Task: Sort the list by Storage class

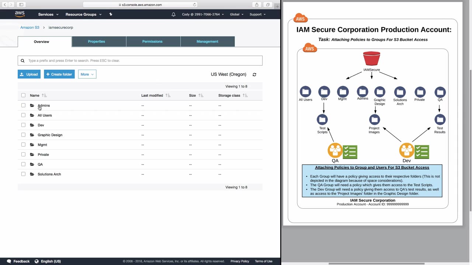Action: click(x=233, y=95)
